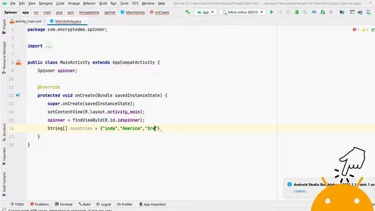This screenshot has width=375, height=211.
Task: Click the countries variable on line 16
Action: pyautogui.click(x=81, y=128)
